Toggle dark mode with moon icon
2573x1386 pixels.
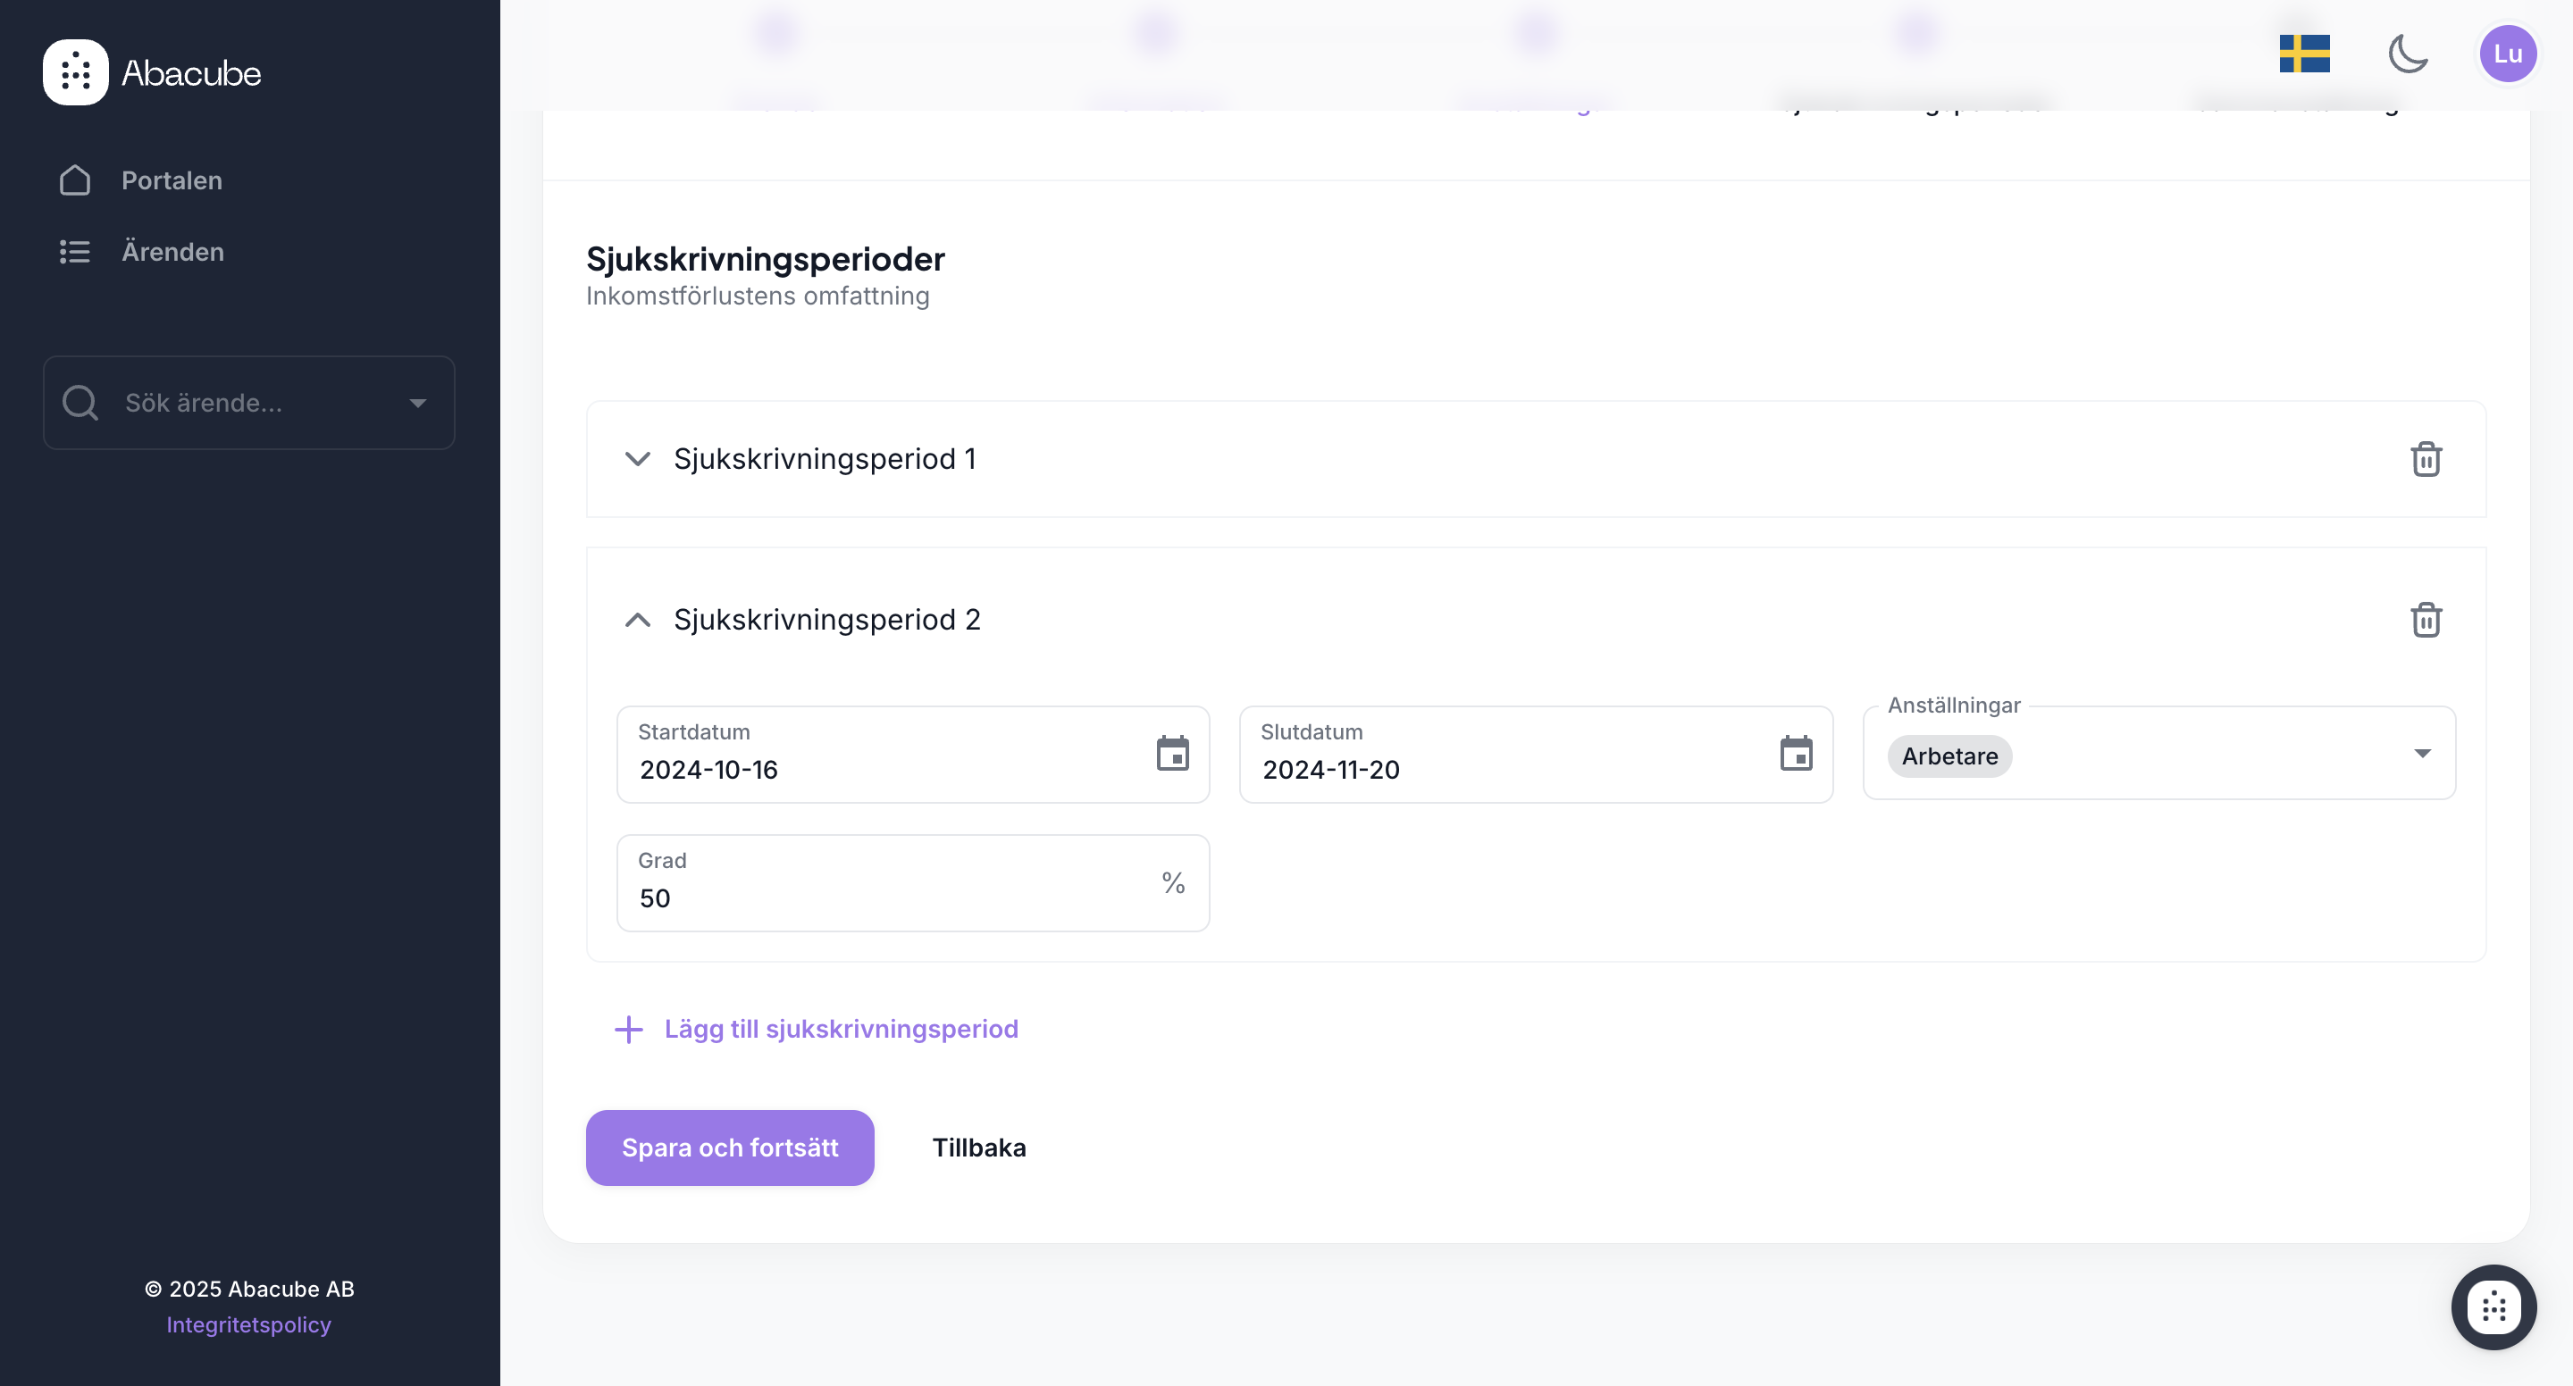click(x=2407, y=54)
